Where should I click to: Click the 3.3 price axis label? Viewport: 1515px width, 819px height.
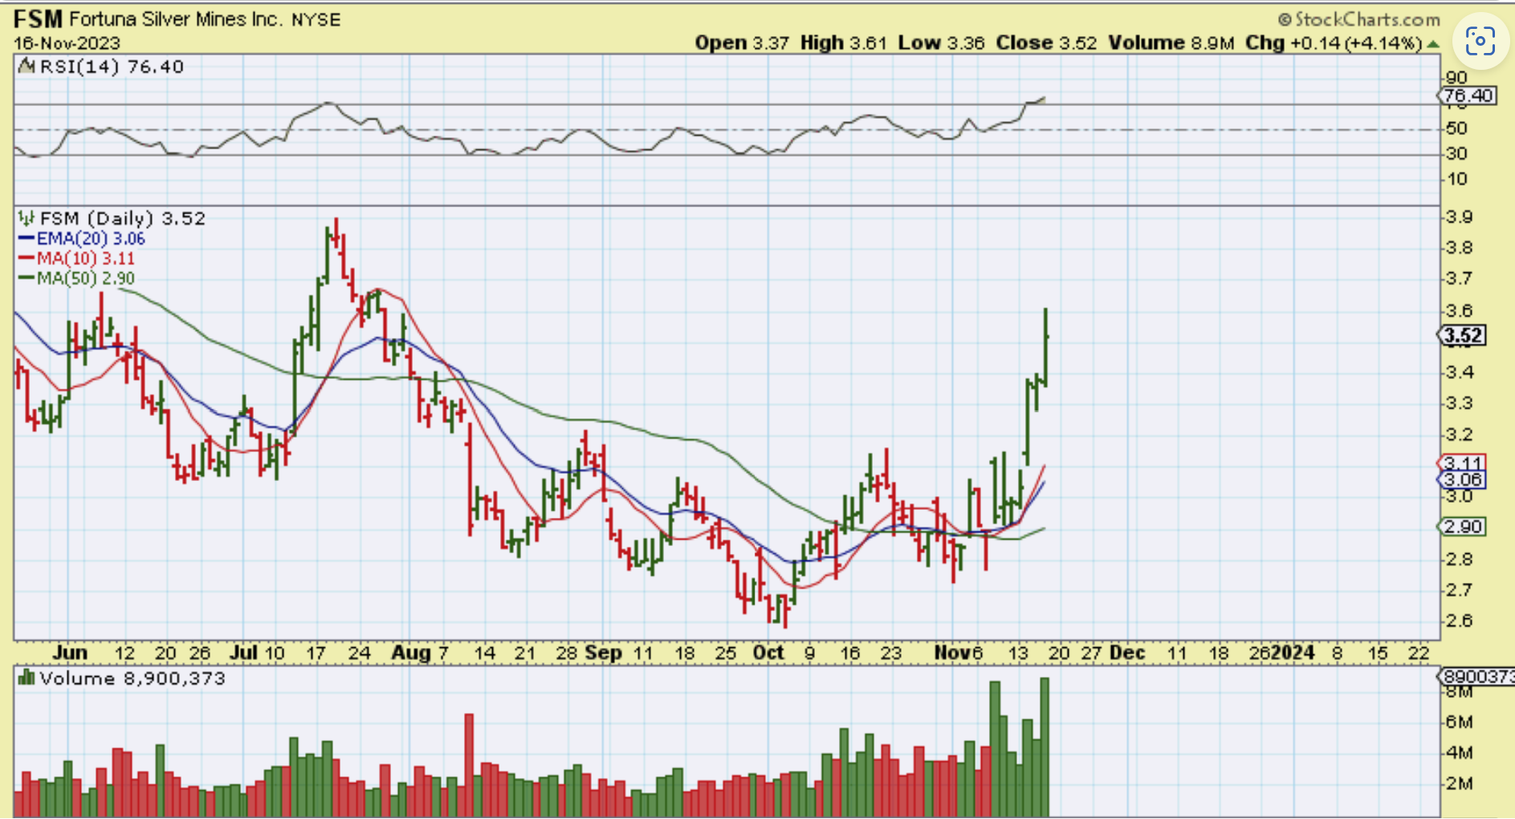pyautogui.click(x=1459, y=403)
